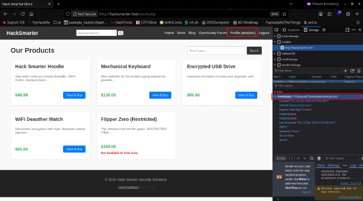Toggle responsive design mode icon
Viewport: 363px width, 201px height.
click(x=347, y=30)
